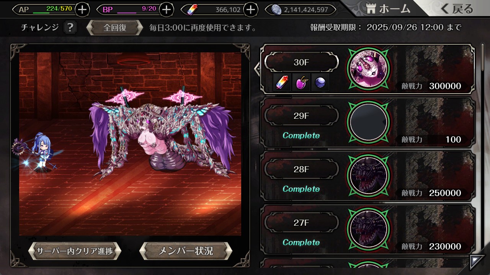Tap the rainbow crystal reward icon
The height and width of the screenshot is (275, 490).
tap(283, 82)
